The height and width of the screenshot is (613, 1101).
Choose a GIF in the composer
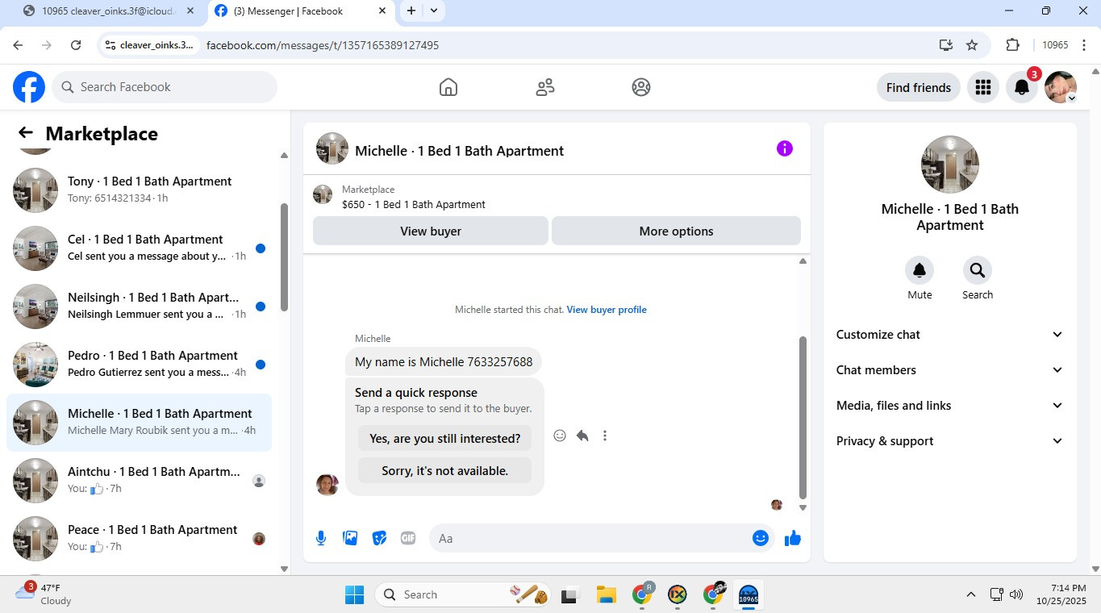click(408, 538)
